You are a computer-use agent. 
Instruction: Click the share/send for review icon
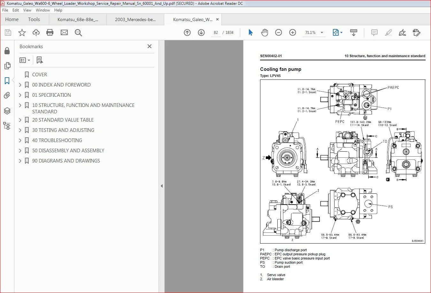pos(417,33)
